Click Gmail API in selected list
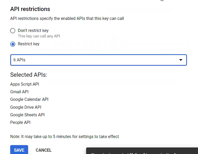 (x=19, y=92)
